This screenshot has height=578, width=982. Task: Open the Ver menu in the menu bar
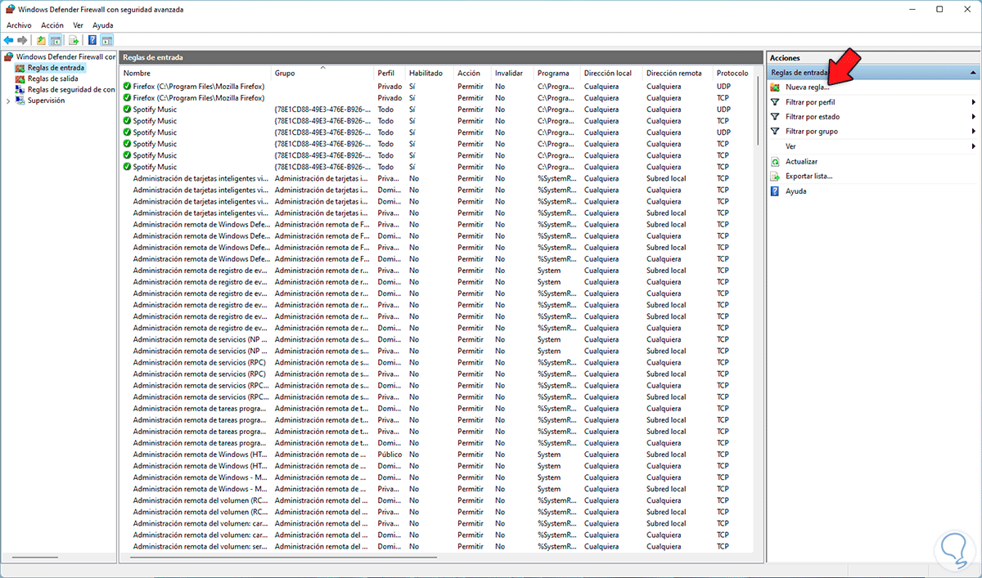tap(79, 25)
